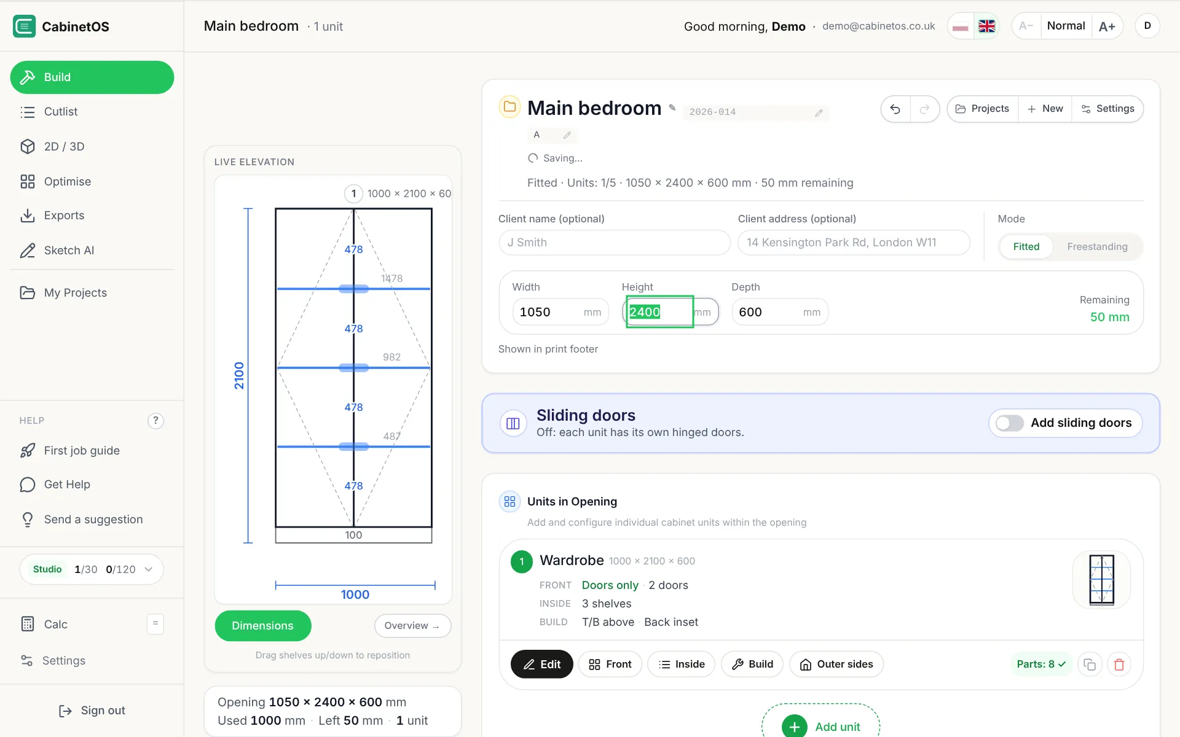Click the undo arrow icon
Screen dimensions: 1180x737
[x=895, y=109]
